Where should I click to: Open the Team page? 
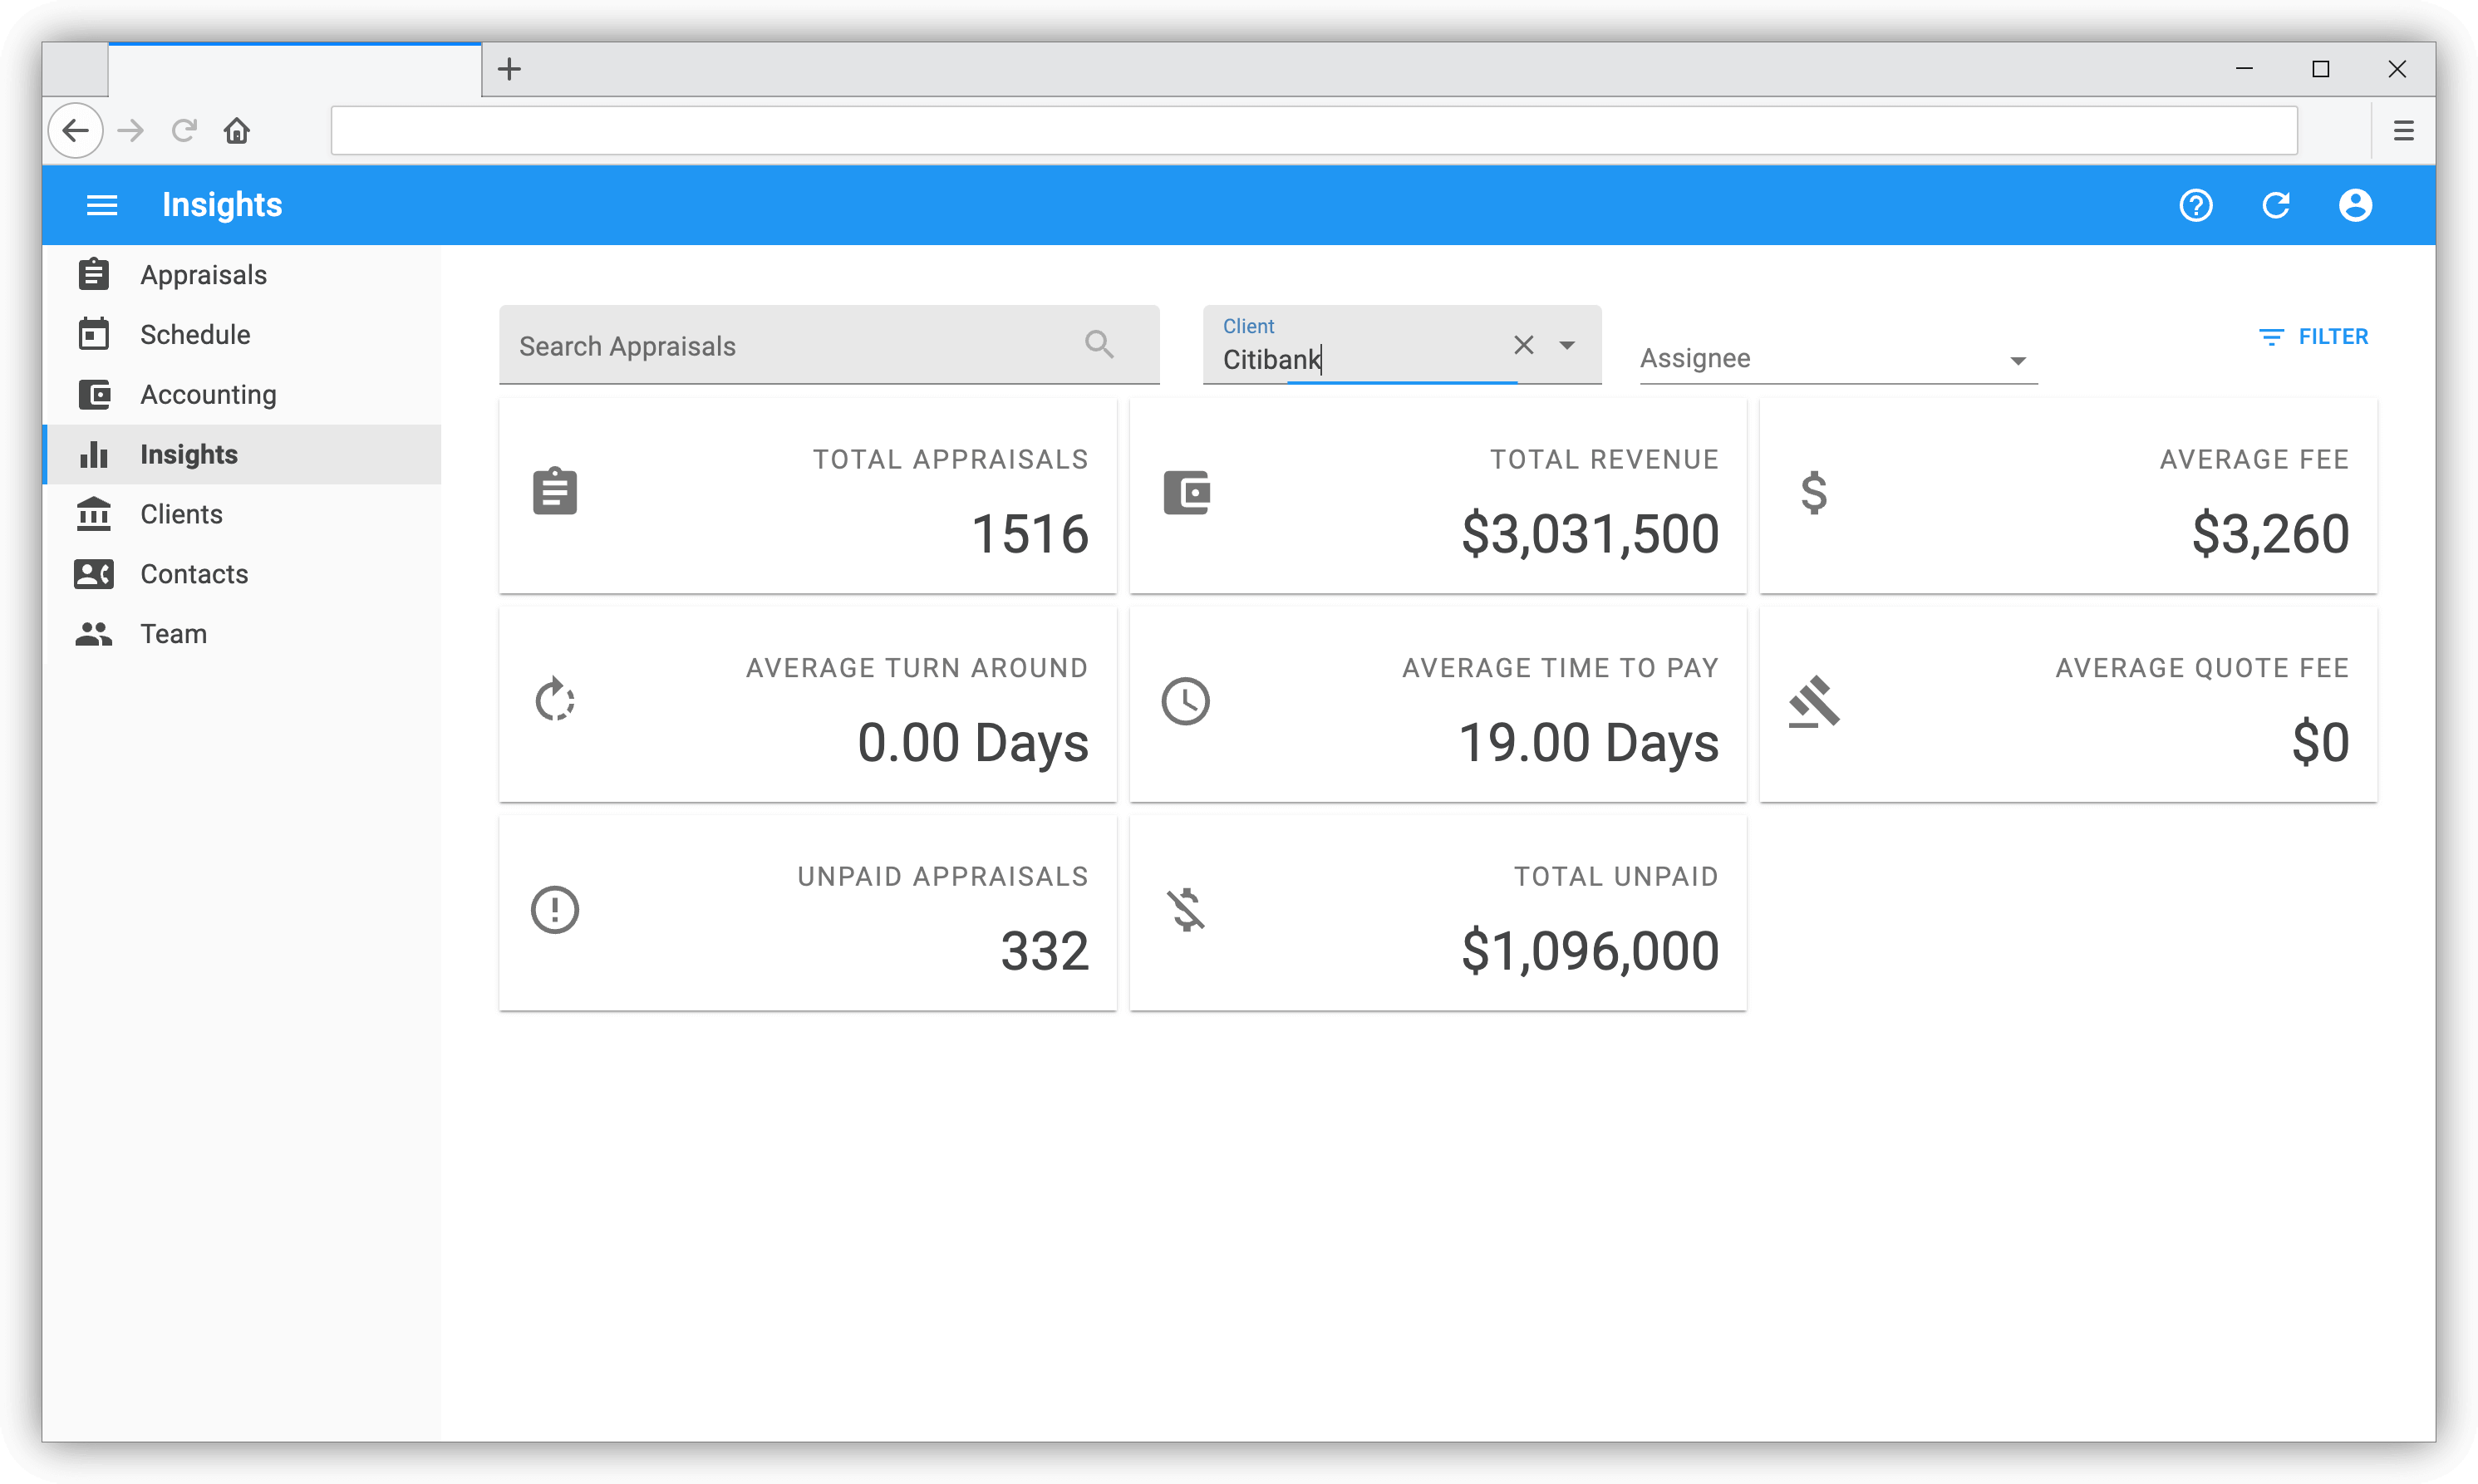173,634
